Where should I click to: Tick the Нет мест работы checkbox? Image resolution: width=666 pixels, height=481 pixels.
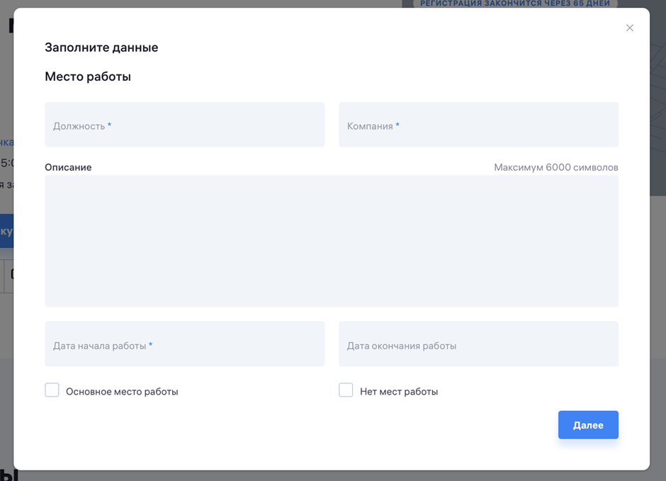pyautogui.click(x=346, y=390)
